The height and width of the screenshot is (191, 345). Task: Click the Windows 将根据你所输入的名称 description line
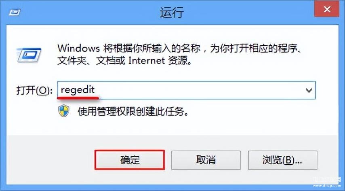(x=179, y=48)
